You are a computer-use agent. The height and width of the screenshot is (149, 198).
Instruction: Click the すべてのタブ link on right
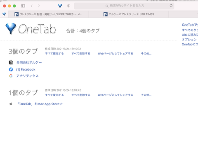(190, 30)
